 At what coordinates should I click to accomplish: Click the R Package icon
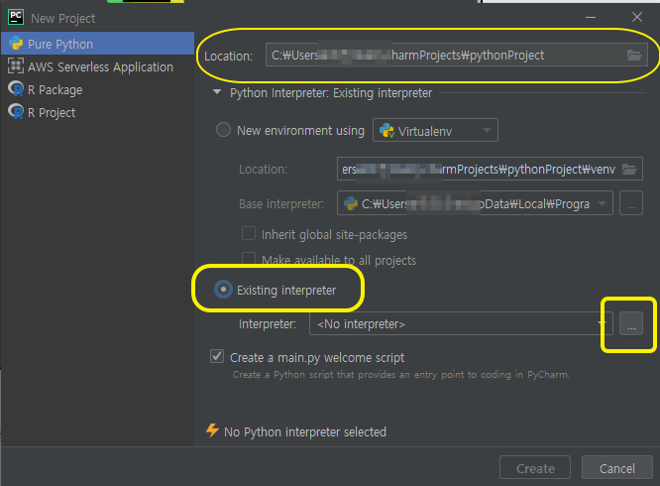16,89
